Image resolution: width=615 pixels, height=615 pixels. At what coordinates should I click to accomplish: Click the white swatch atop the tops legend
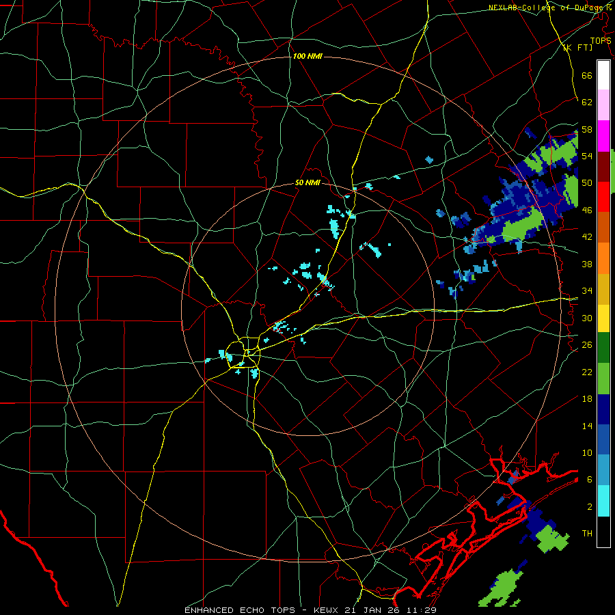coord(603,75)
